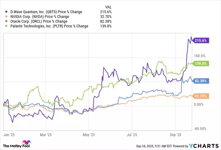This screenshot has width=221, height=150.
Task: Select the NVIDIA Corp. (NVDA) legend label
Action: pos(40,17)
